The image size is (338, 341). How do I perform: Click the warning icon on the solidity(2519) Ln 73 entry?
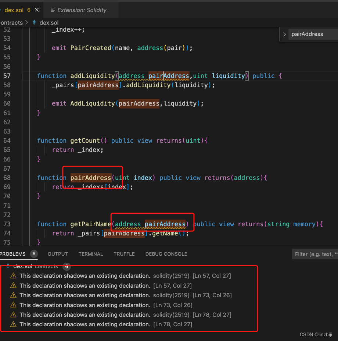click(x=13, y=295)
